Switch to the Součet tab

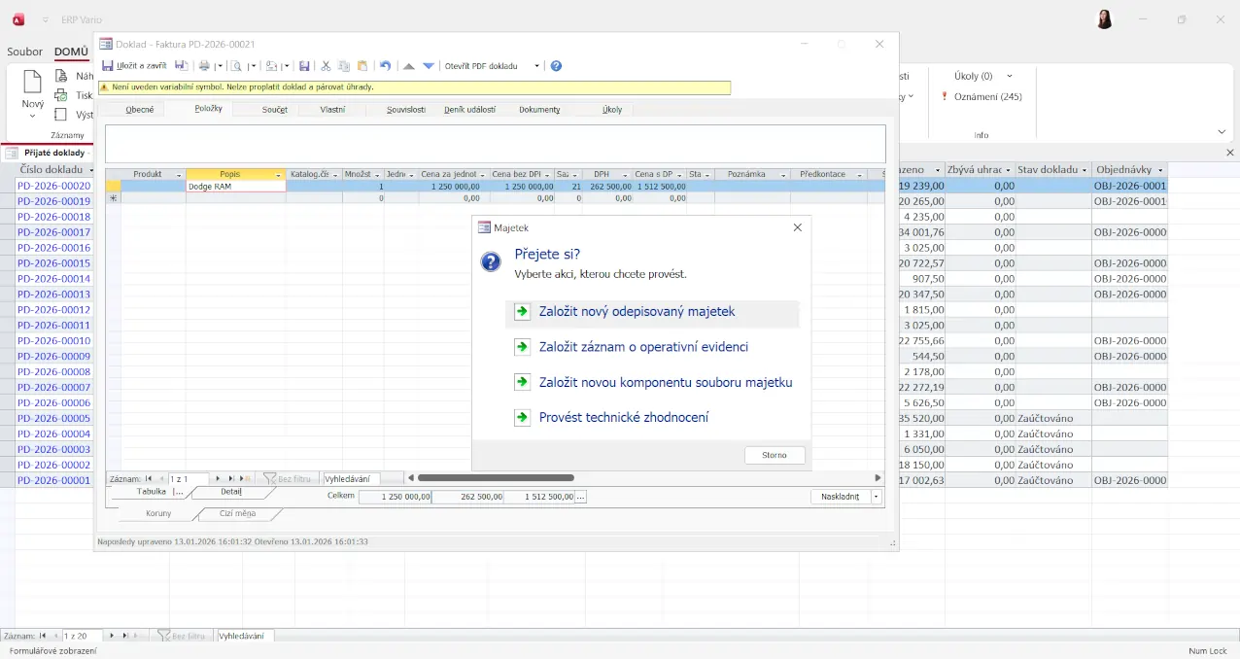tap(274, 110)
